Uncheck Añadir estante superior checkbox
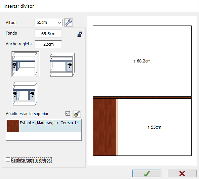This screenshot has width=199, height=179. (68, 113)
